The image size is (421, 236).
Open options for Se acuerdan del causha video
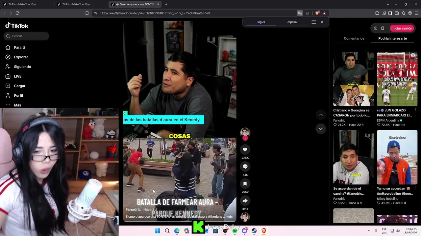pos(372,188)
